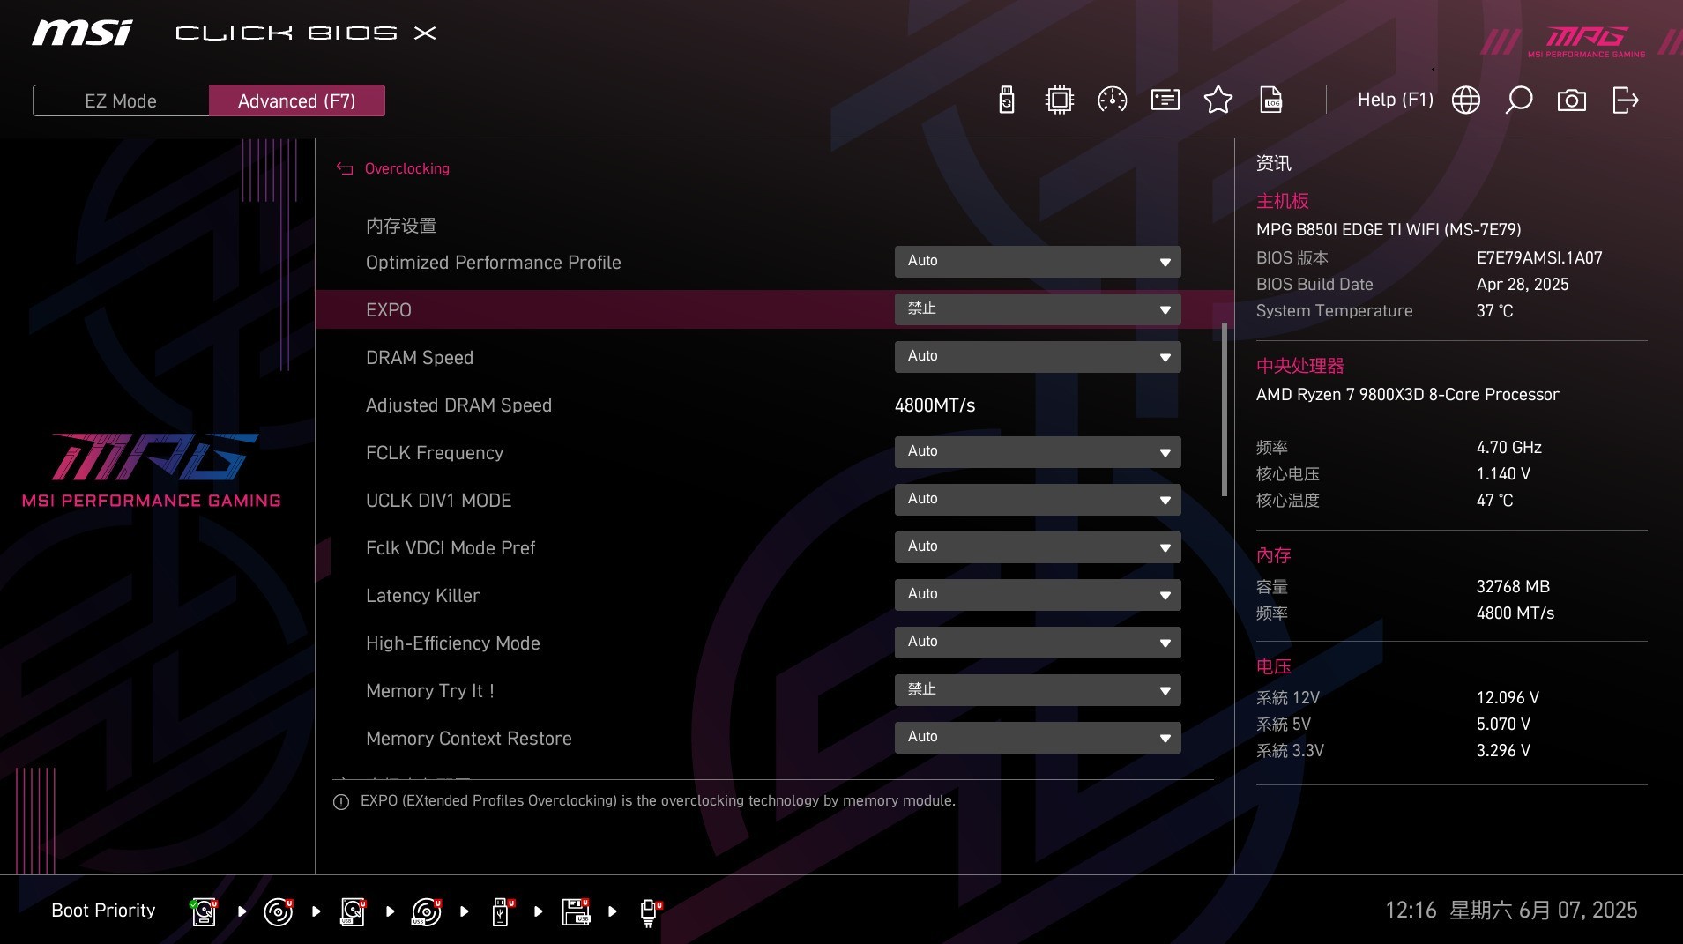Open the Favorites star icon
Viewport: 1683px width, 944px height.
[x=1218, y=100]
